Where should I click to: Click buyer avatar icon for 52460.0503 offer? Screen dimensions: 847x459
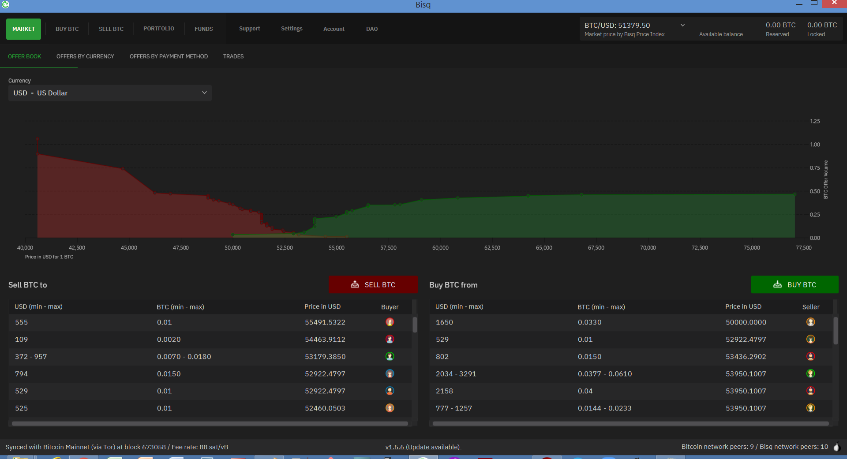(390, 408)
